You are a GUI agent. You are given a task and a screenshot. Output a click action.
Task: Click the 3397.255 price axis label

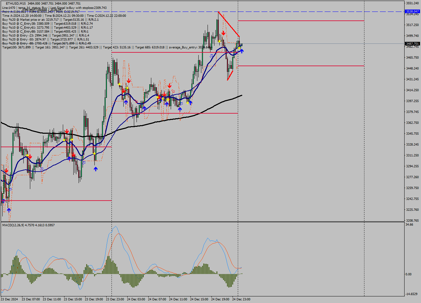[x=412, y=101]
